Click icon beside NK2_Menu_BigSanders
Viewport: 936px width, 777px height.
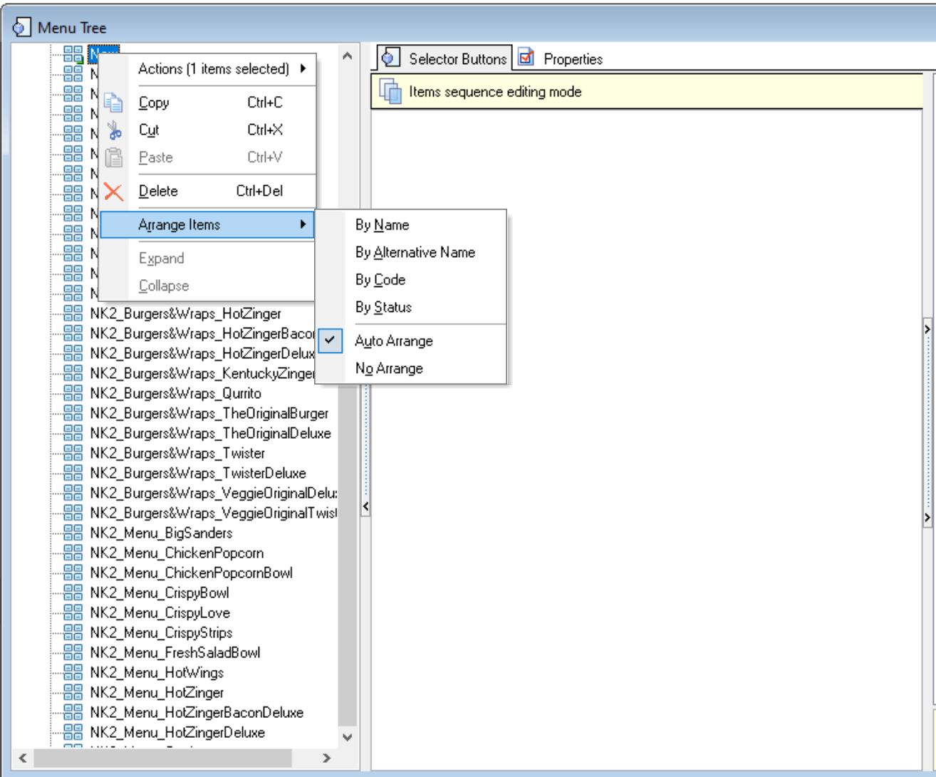(x=73, y=533)
